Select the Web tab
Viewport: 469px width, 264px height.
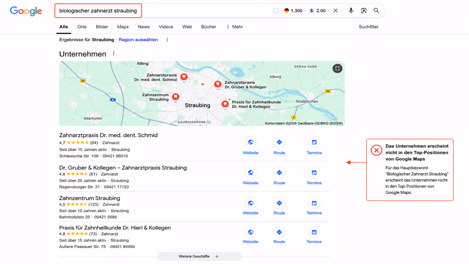[x=187, y=27]
